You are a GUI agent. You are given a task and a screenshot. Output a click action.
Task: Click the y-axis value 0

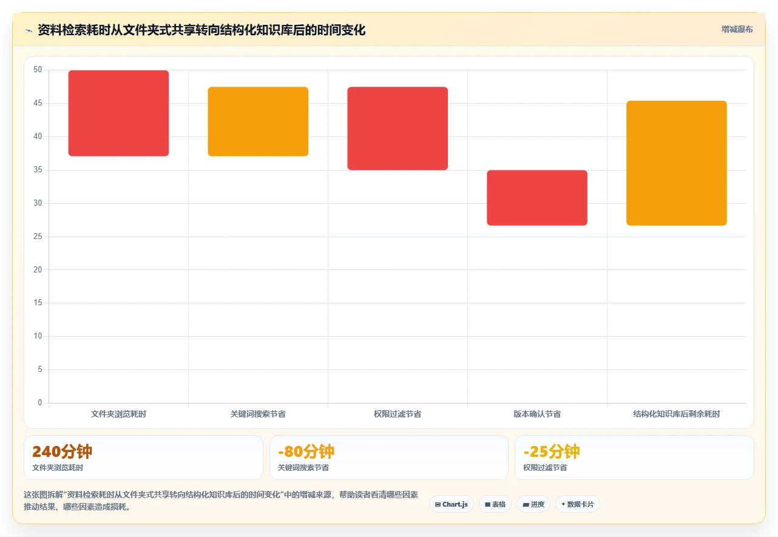coord(40,403)
